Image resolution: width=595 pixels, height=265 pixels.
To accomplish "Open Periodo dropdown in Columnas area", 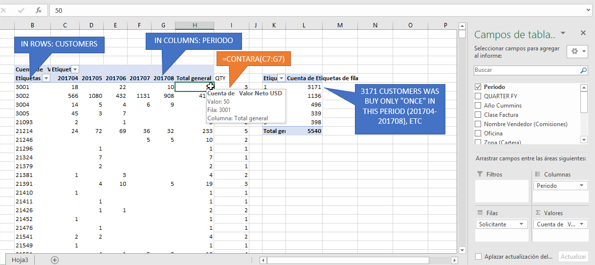I will 582,186.
